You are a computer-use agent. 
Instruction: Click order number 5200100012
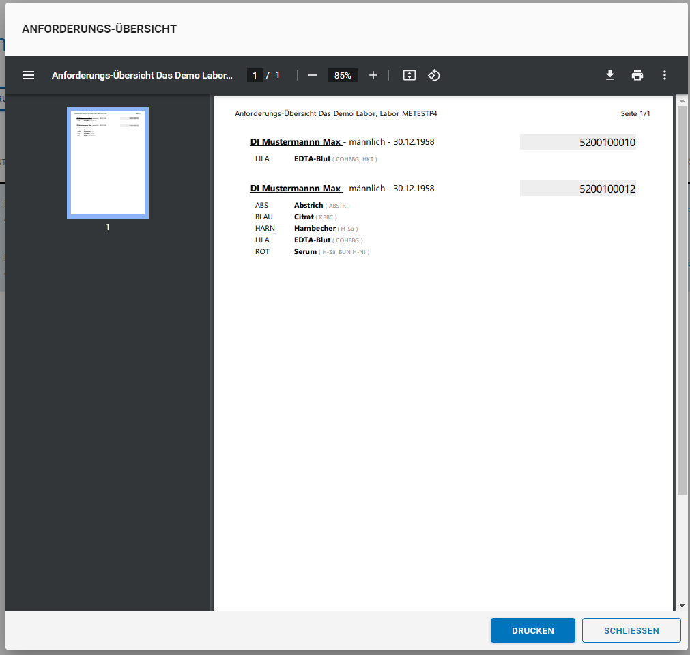click(x=607, y=189)
